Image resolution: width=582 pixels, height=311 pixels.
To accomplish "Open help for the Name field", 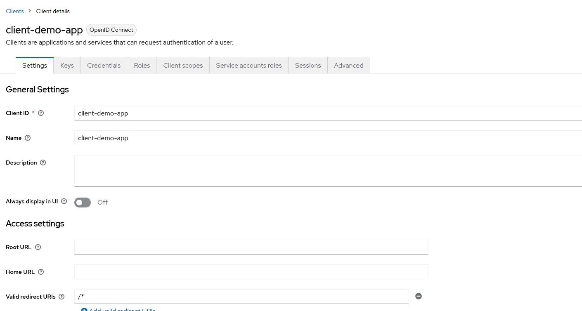I will pos(28,138).
